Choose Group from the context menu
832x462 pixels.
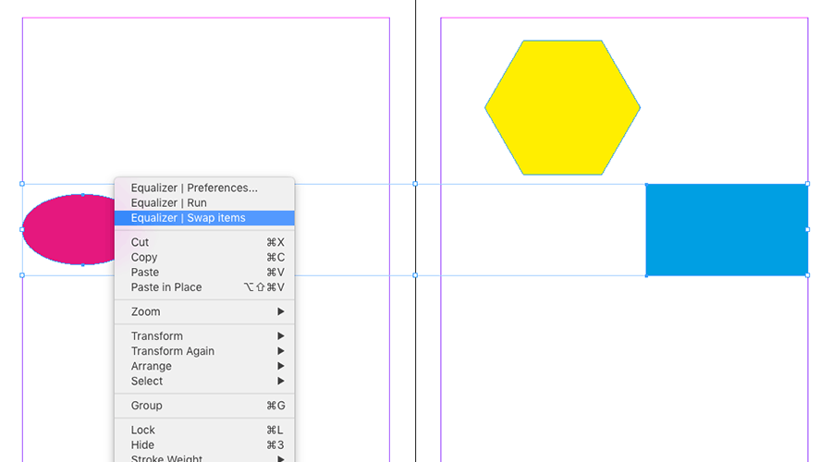point(146,406)
